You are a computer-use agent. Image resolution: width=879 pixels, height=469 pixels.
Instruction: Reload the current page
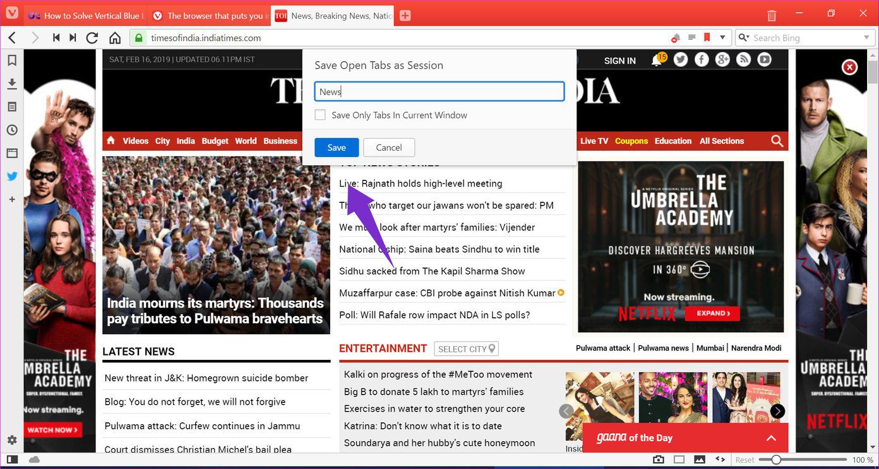[92, 38]
